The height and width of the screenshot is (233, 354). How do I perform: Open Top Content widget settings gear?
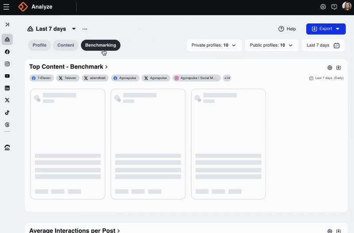coord(330,68)
